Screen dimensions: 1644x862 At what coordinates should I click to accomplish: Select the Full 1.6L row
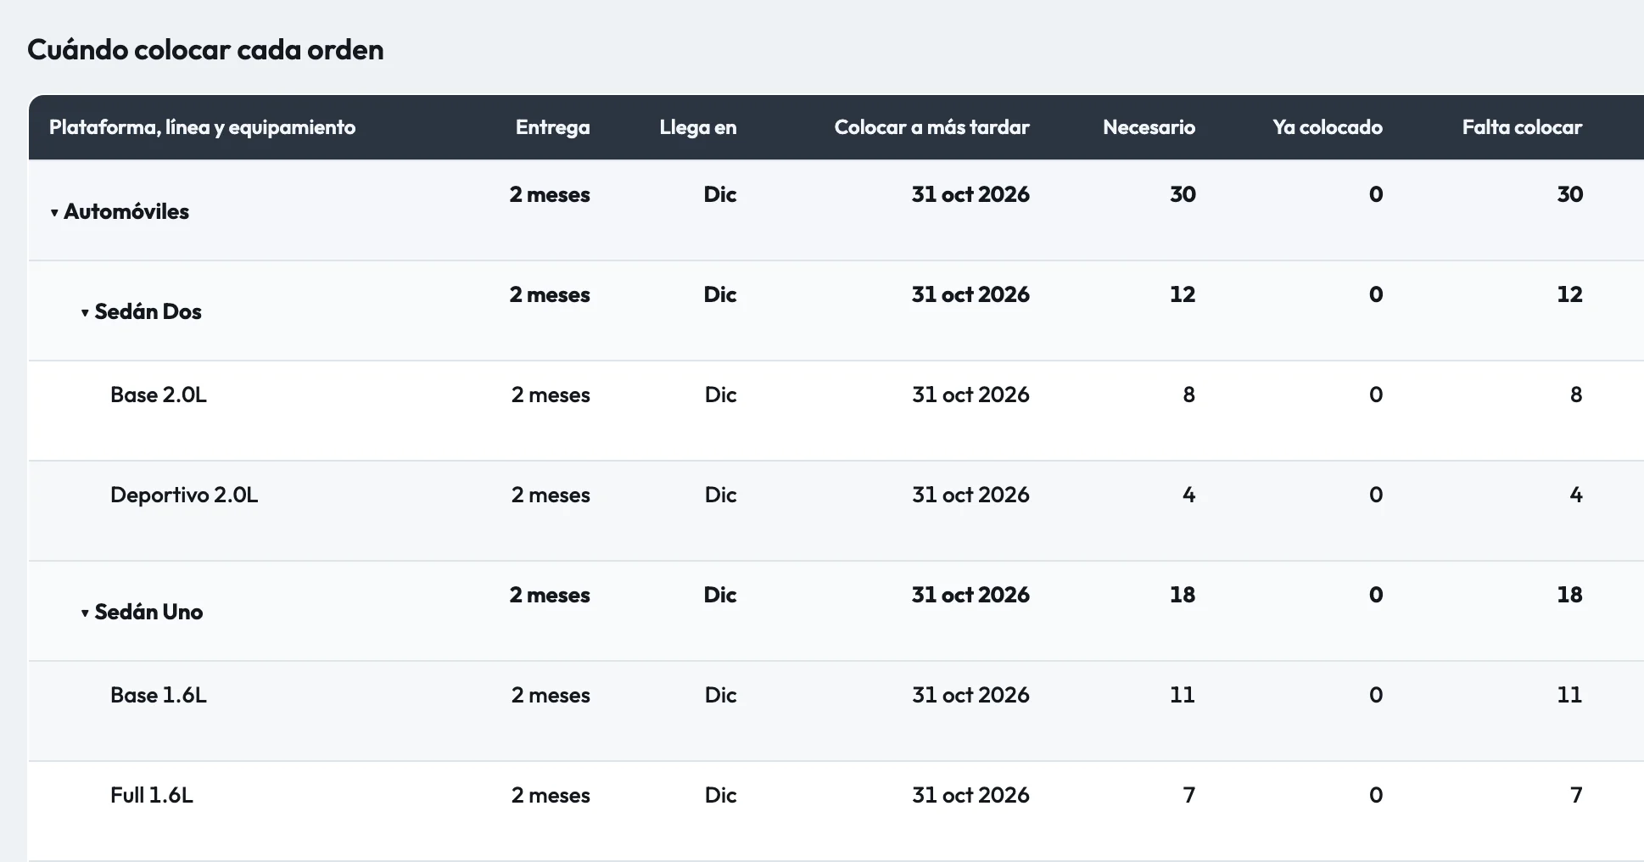(x=836, y=811)
